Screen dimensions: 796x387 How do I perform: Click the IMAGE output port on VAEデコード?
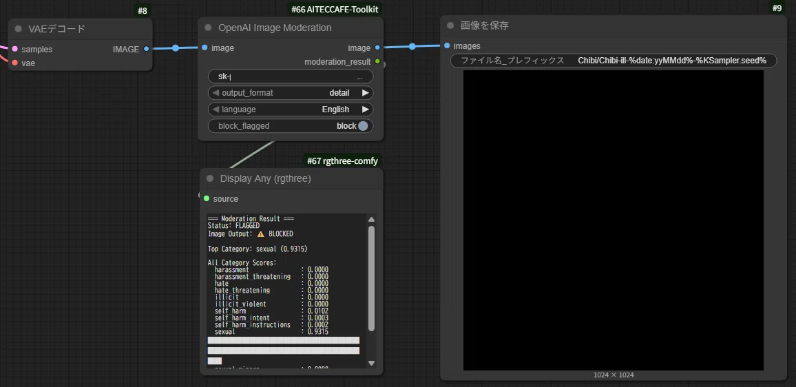tap(146, 49)
